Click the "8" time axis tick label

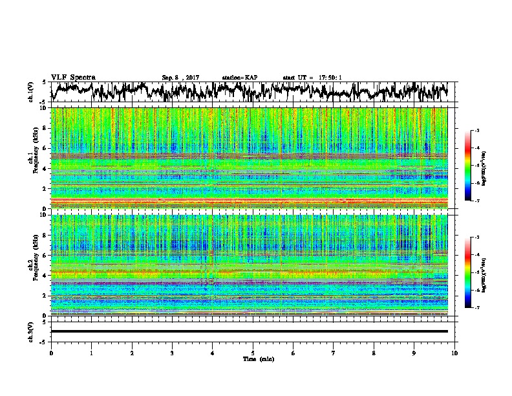click(x=374, y=353)
